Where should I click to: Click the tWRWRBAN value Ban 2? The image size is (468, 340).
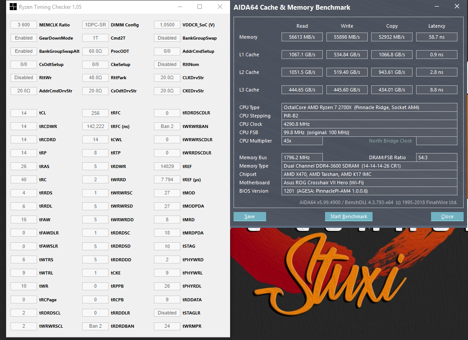pos(167,126)
